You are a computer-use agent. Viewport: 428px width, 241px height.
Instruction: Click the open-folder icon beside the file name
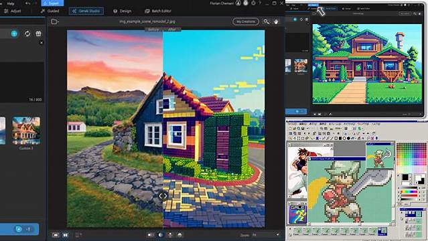54,21
